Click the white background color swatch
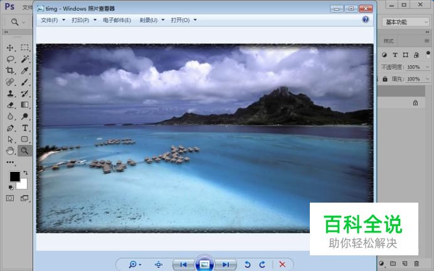 coord(23,185)
